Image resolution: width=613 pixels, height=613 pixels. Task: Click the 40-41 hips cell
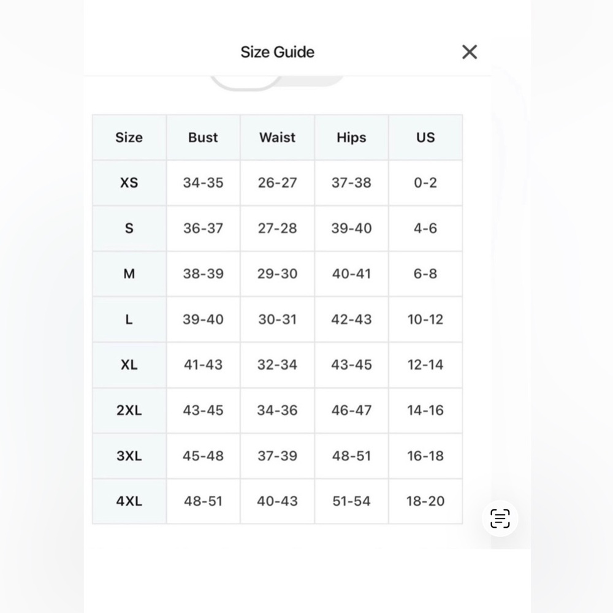(351, 273)
